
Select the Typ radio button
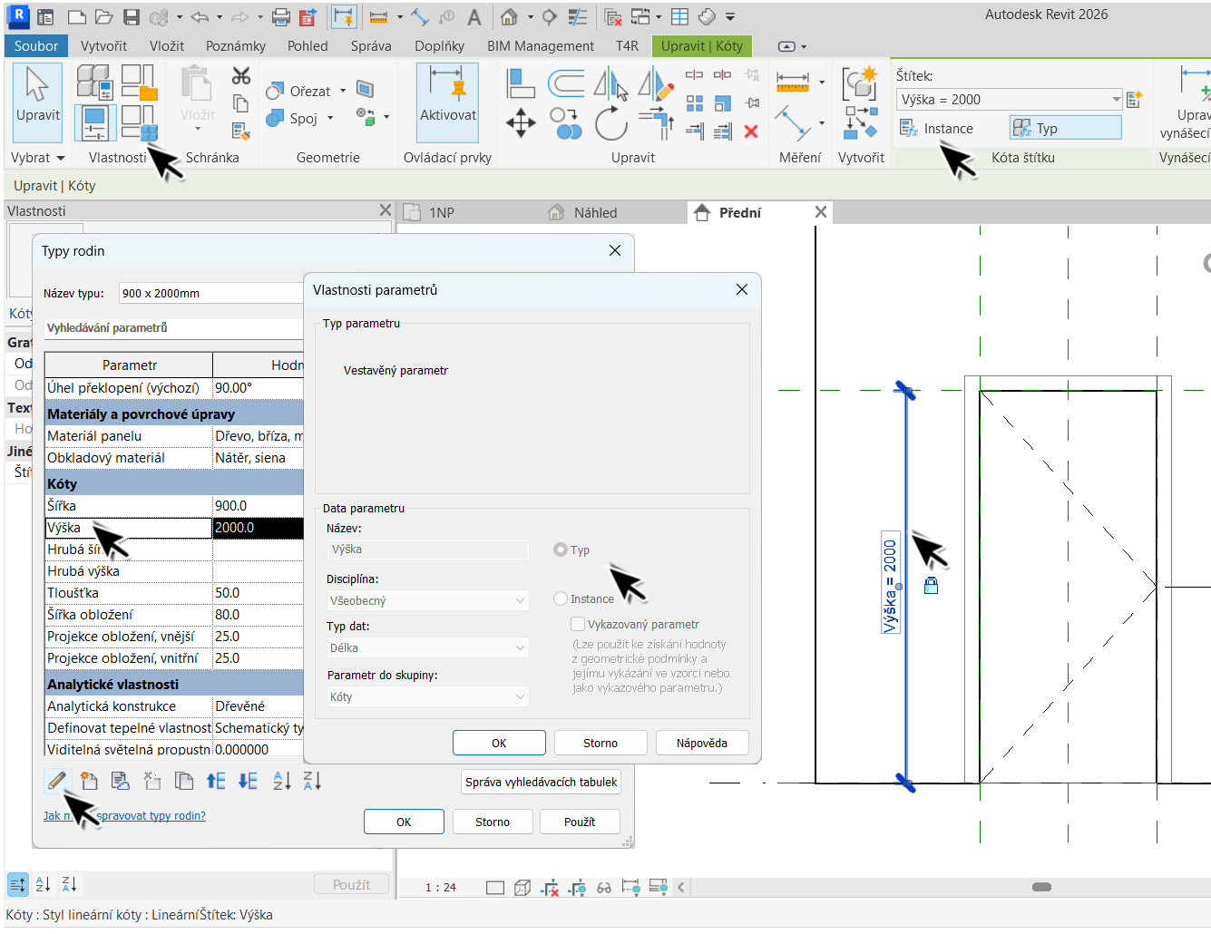click(x=561, y=550)
